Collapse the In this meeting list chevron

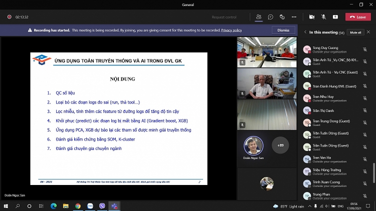click(x=305, y=32)
